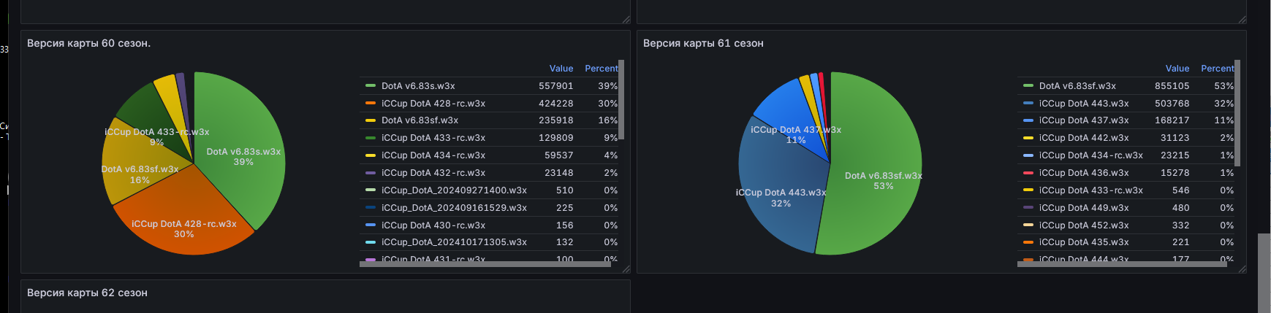1271x313 pixels.
Task: Click the green swatch beside DotA v6.83s.w3x
Action: pos(371,86)
